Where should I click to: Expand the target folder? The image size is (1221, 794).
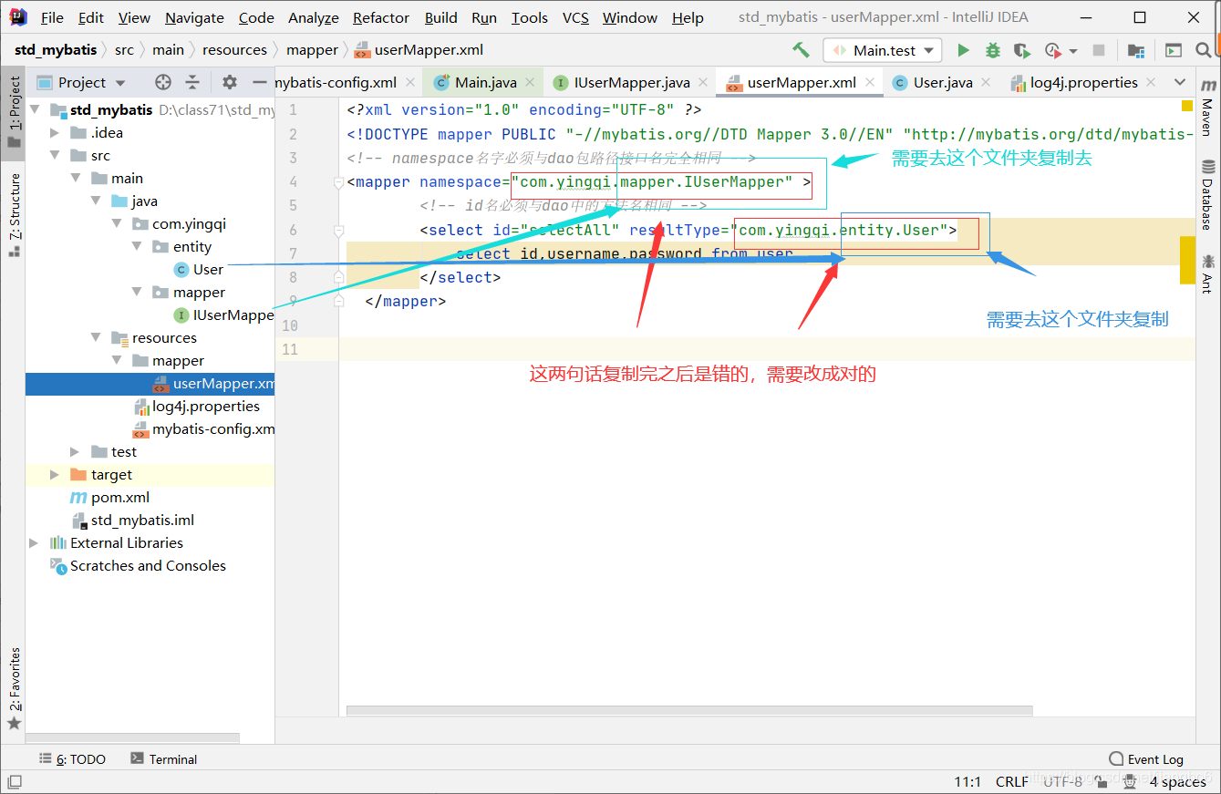coord(55,474)
